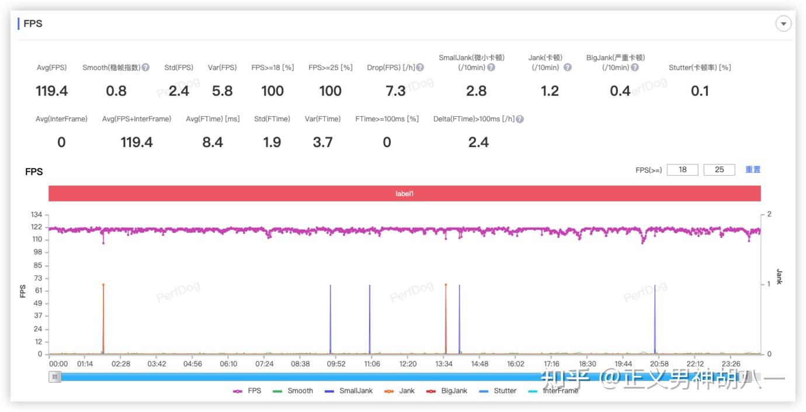806x412 pixels.
Task: Click the SmallJank spike near 09:52
Action: pos(331,319)
